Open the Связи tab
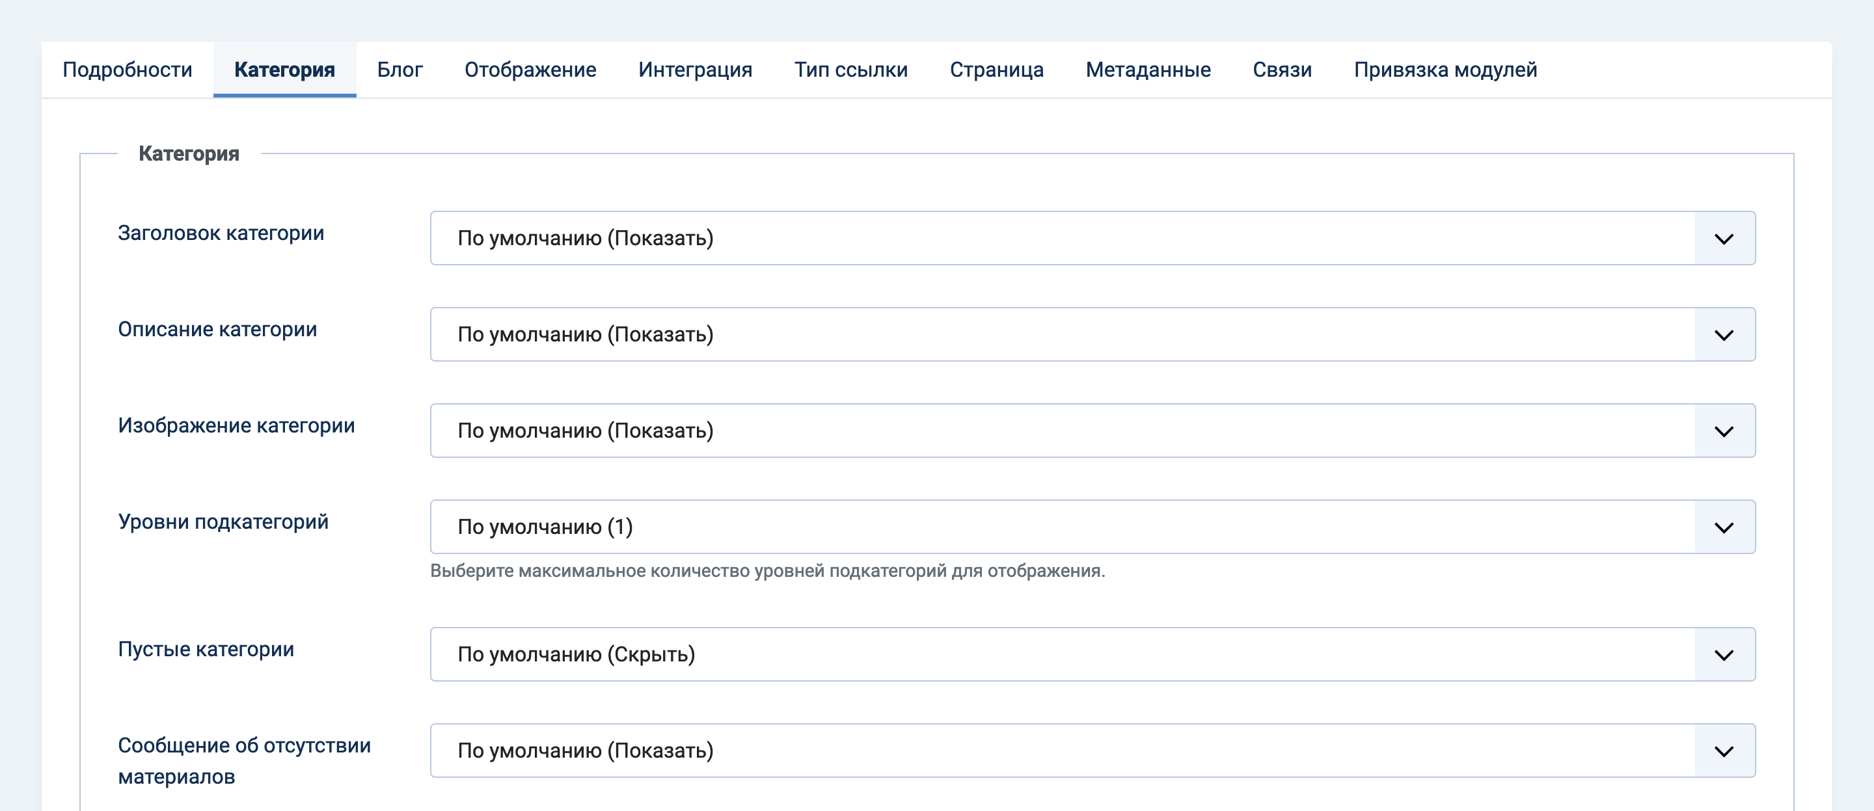This screenshot has height=811, width=1874. point(1282,70)
